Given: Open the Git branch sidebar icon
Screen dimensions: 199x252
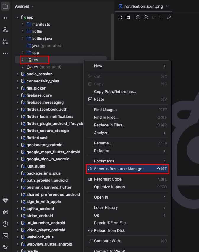Looking at the screenshot, I should pos(5,247).
